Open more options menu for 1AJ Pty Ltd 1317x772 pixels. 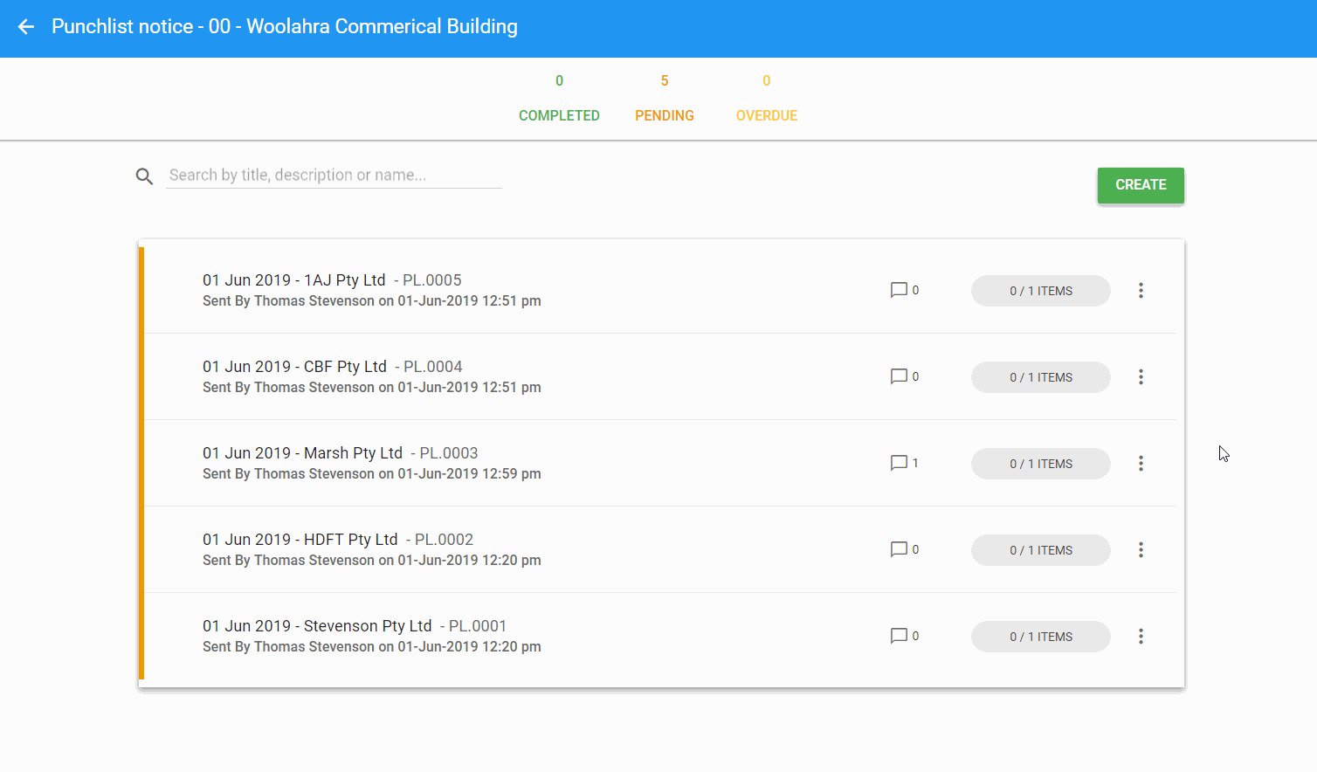tap(1141, 291)
